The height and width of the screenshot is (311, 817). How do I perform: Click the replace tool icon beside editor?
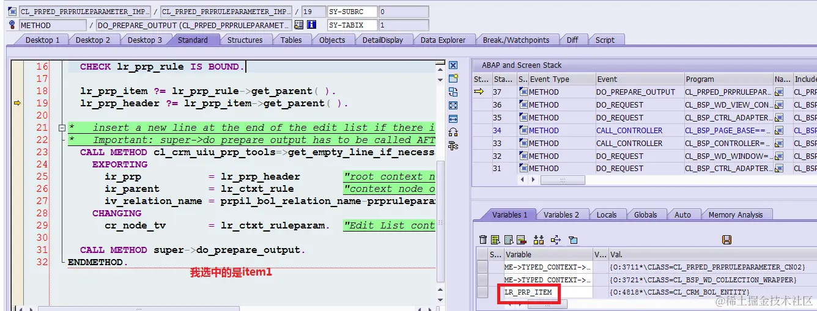click(x=453, y=92)
